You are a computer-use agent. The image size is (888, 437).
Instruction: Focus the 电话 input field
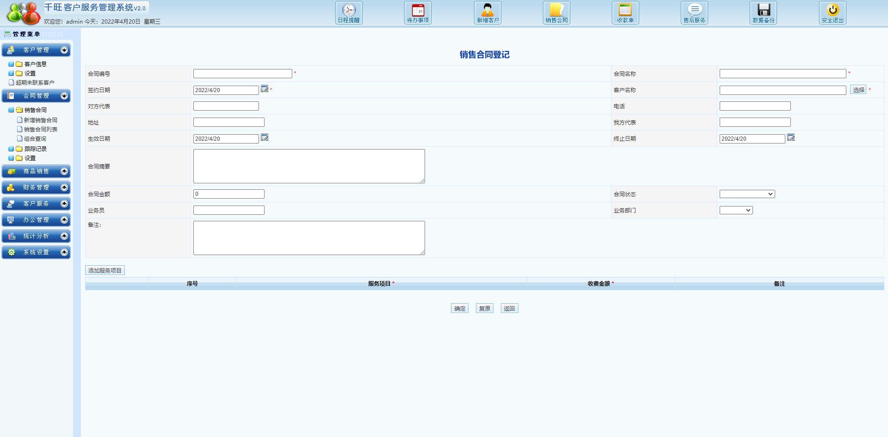pyautogui.click(x=755, y=106)
